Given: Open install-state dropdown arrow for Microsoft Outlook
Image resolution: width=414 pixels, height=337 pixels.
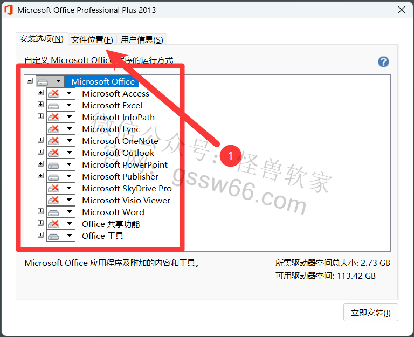Looking at the screenshot, I should [x=69, y=153].
